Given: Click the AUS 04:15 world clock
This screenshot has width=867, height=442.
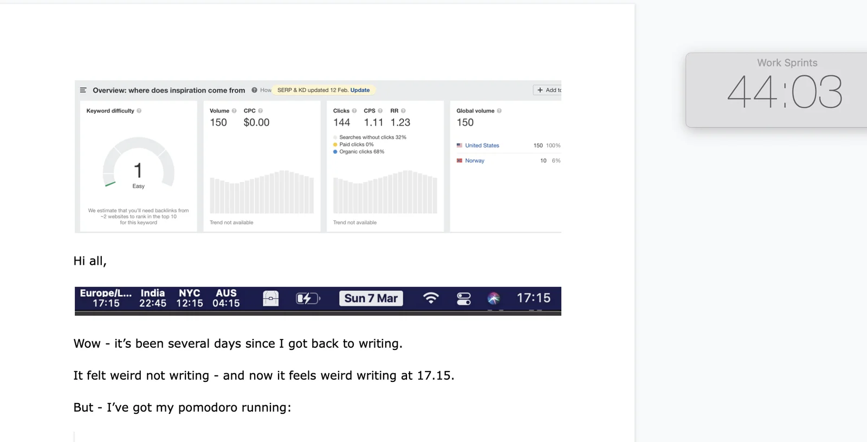Looking at the screenshot, I should click(226, 298).
